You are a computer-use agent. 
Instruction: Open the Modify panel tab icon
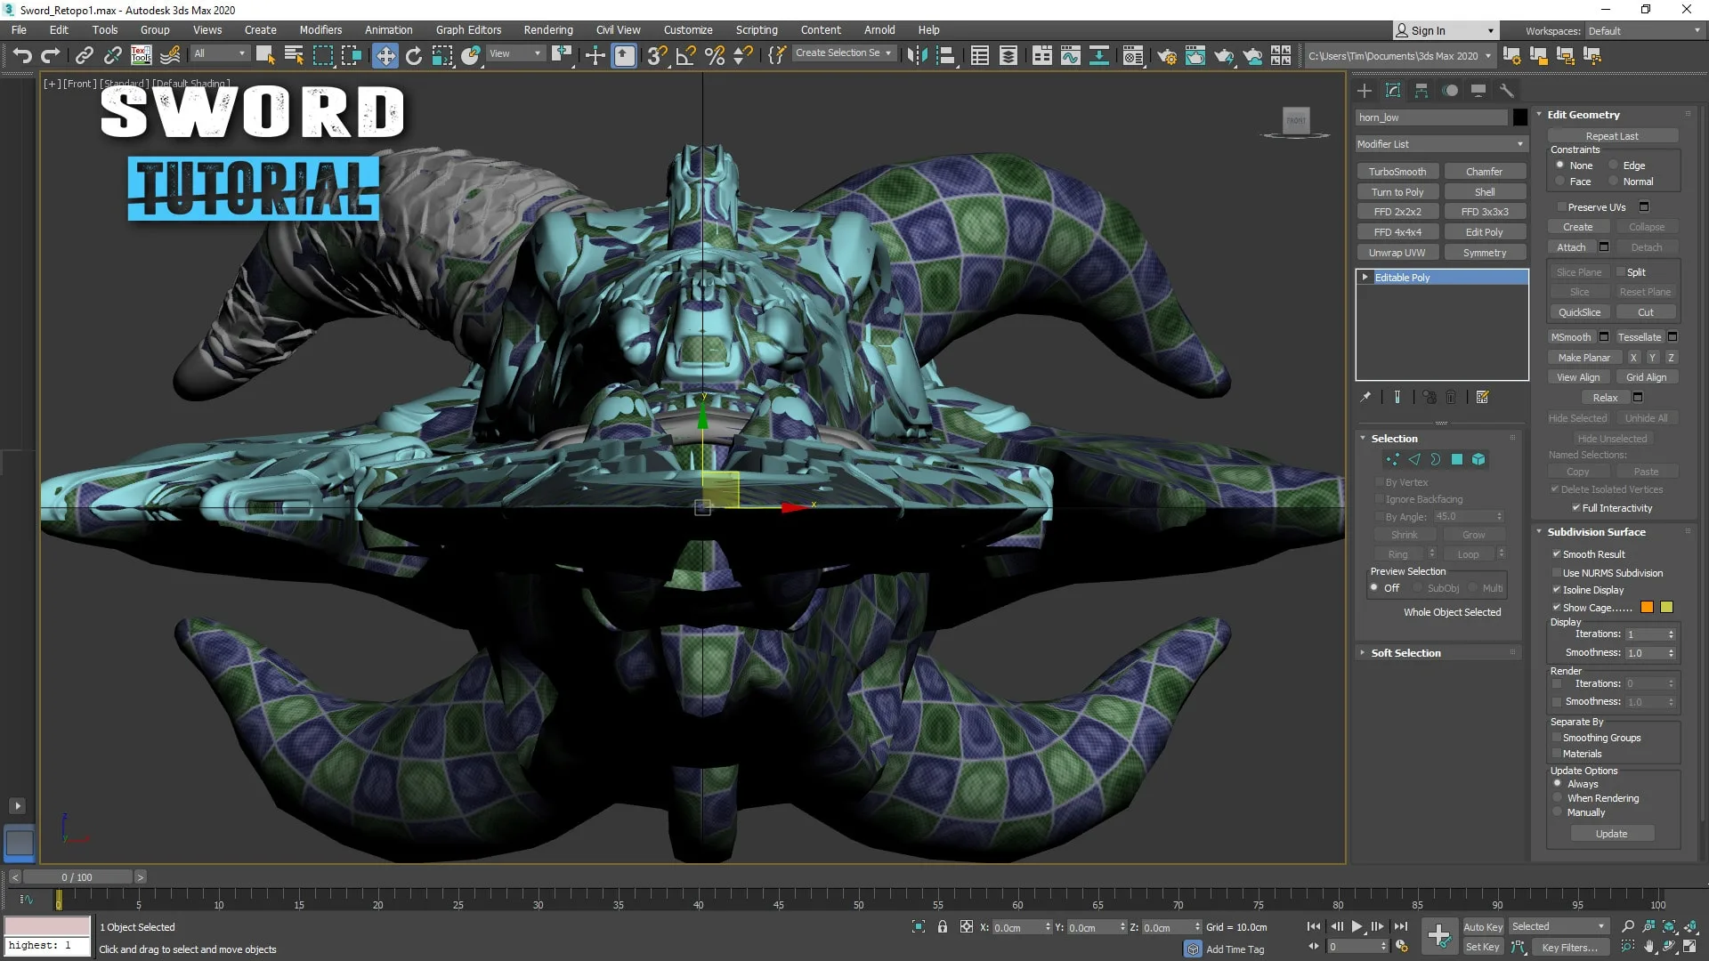click(1393, 91)
